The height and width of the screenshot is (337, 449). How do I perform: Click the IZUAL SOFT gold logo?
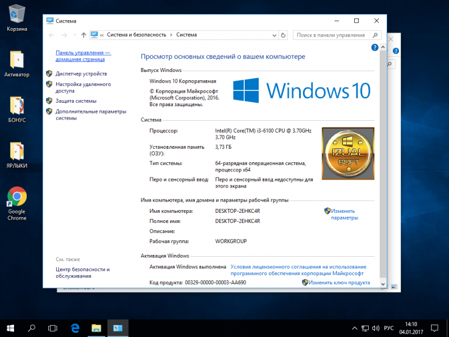348,153
